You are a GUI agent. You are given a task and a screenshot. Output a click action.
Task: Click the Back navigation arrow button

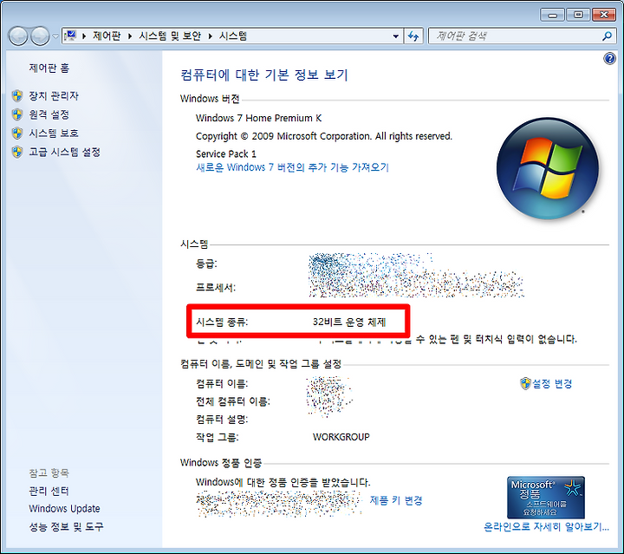coord(18,36)
